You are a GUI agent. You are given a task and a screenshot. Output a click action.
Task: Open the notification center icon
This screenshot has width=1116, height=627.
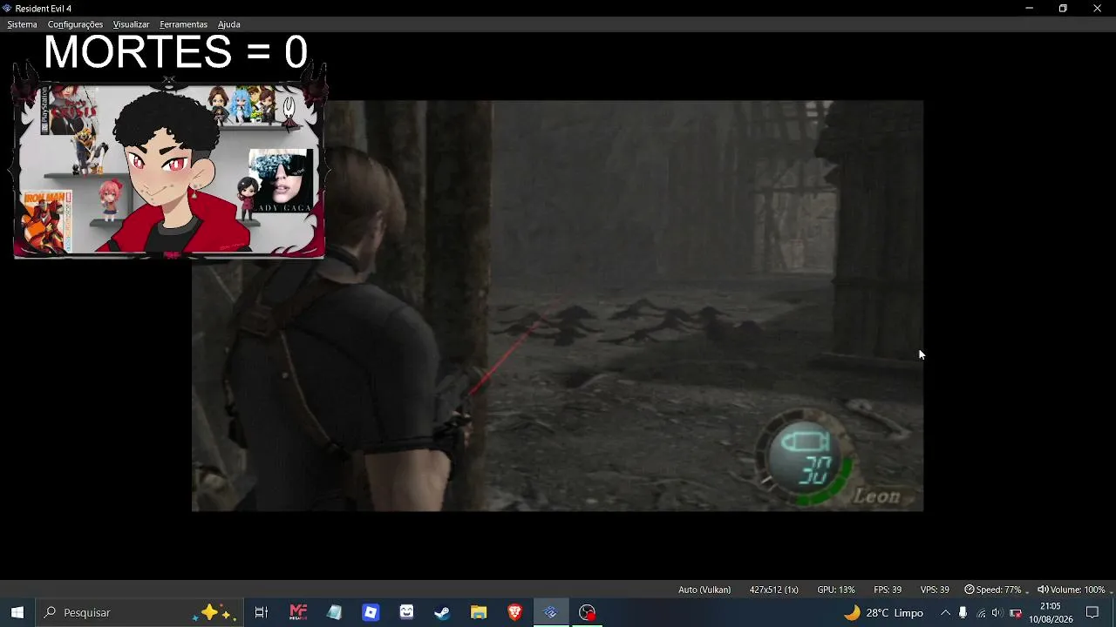point(1092,612)
